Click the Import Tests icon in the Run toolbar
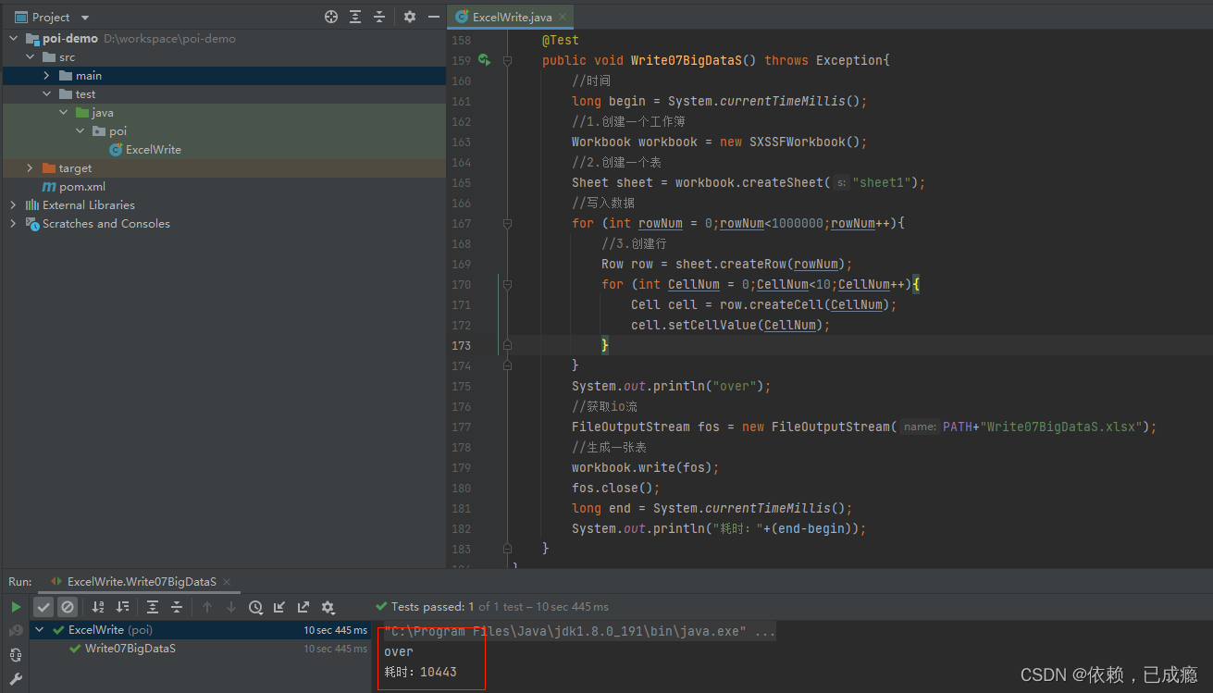 pos(279,607)
